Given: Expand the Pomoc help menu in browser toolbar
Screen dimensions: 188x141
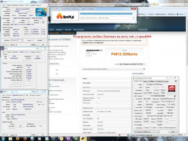Looking at the screenshot, I should pos(181,14).
